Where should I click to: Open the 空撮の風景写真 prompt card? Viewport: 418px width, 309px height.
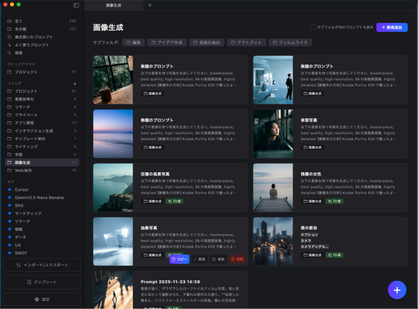pos(170,188)
